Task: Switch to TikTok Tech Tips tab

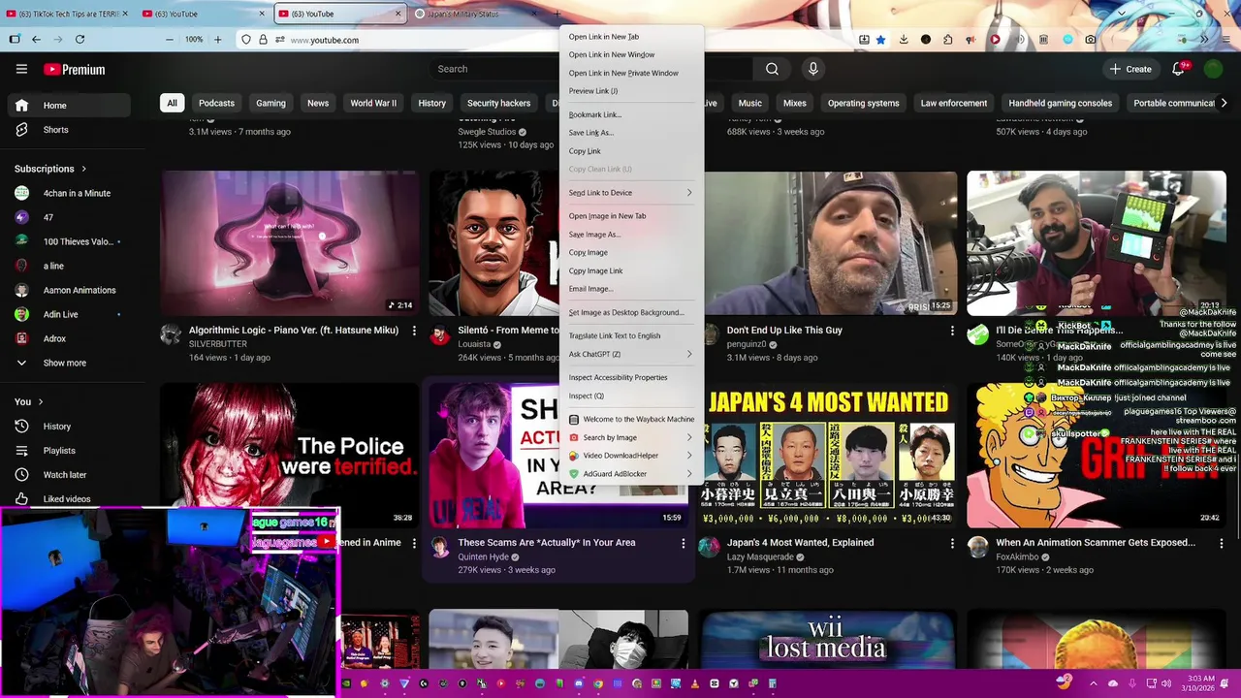Action: coord(68,14)
